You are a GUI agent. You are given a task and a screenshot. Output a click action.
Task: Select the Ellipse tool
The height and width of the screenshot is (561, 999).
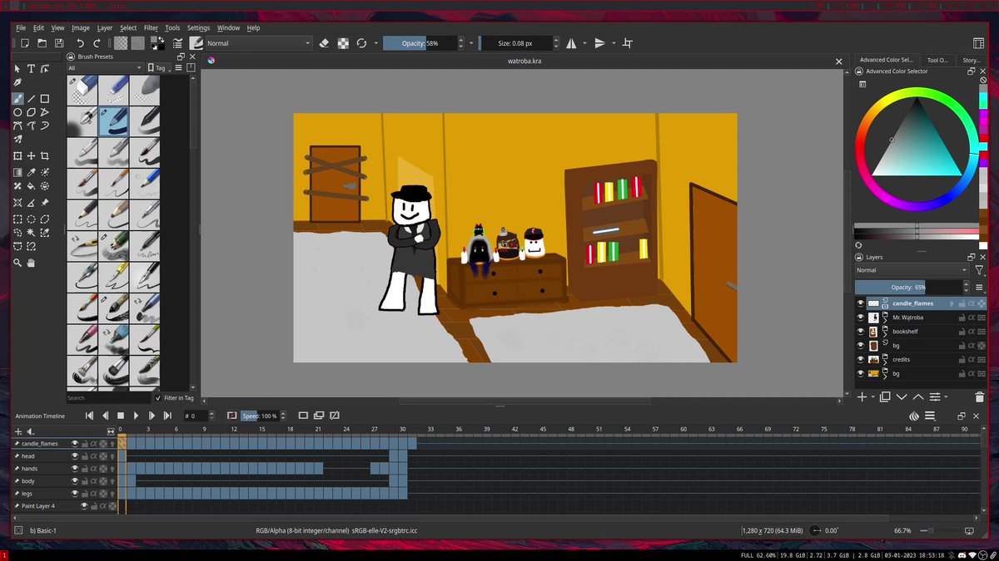pos(17,111)
